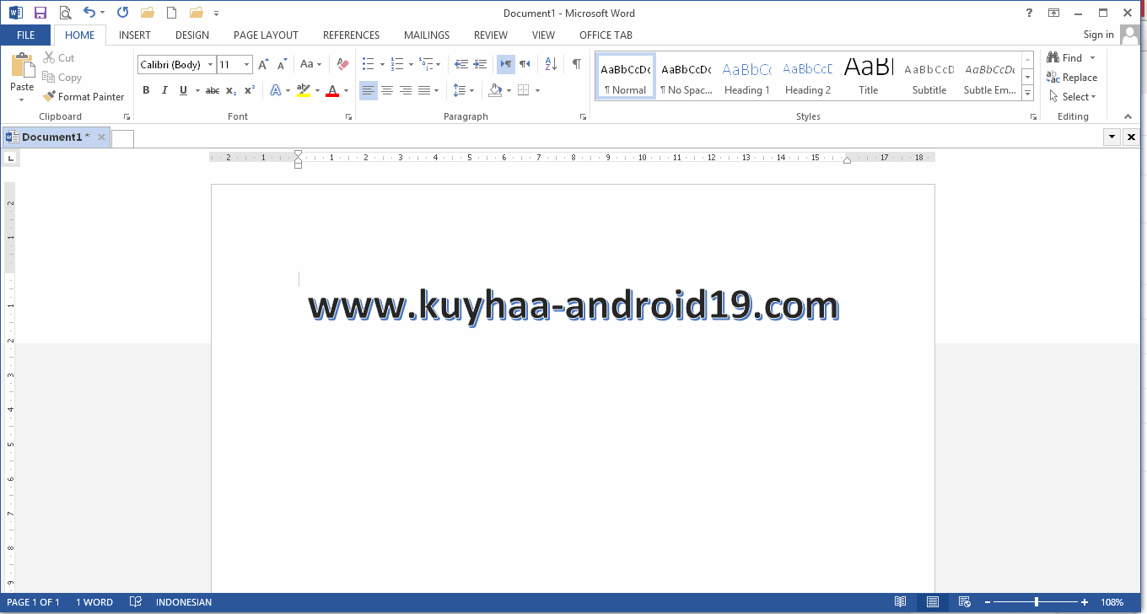Image resolution: width=1147 pixels, height=614 pixels.
Task: Repeat the last action
Action: pyautogui.click(x=122, y=13)
